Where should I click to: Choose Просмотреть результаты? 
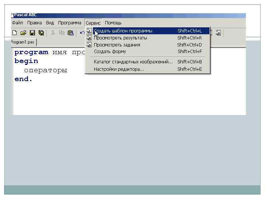[148, 38]
